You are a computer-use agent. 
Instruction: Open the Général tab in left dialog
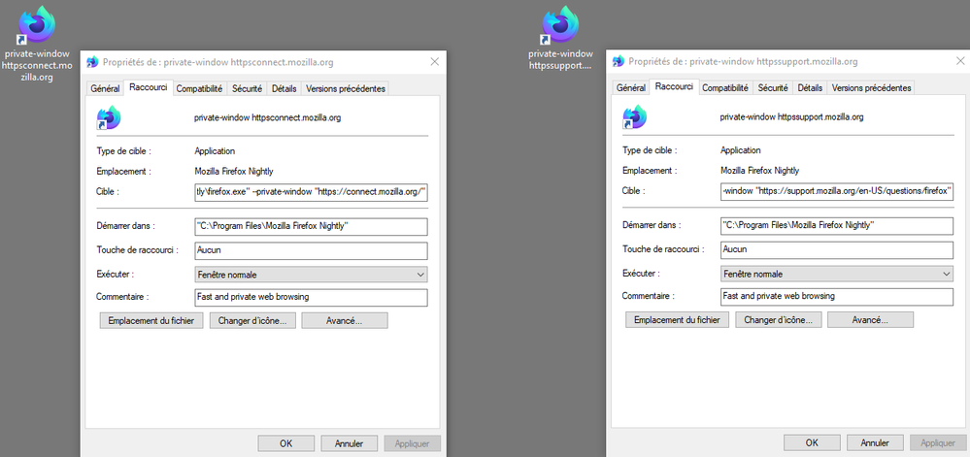pos(105,88)
